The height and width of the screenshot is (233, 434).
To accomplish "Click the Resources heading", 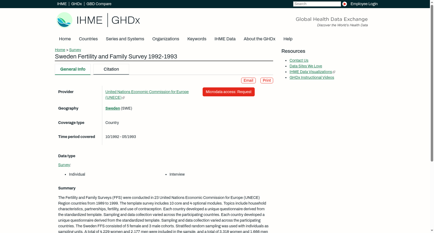I will [293, 51].
